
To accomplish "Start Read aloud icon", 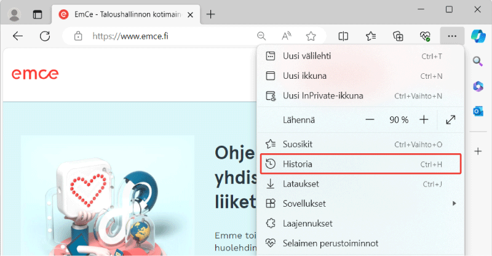I will (x=286, y=36).
